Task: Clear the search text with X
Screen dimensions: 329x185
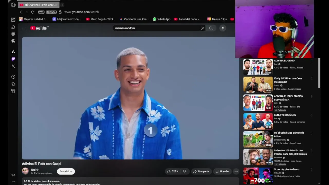Action: 203,28
